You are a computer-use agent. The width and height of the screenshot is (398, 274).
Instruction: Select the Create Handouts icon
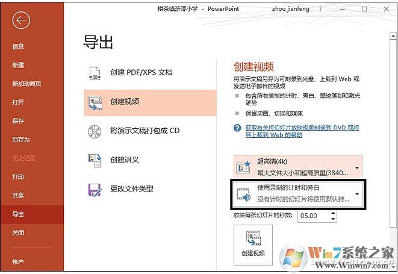95,160
